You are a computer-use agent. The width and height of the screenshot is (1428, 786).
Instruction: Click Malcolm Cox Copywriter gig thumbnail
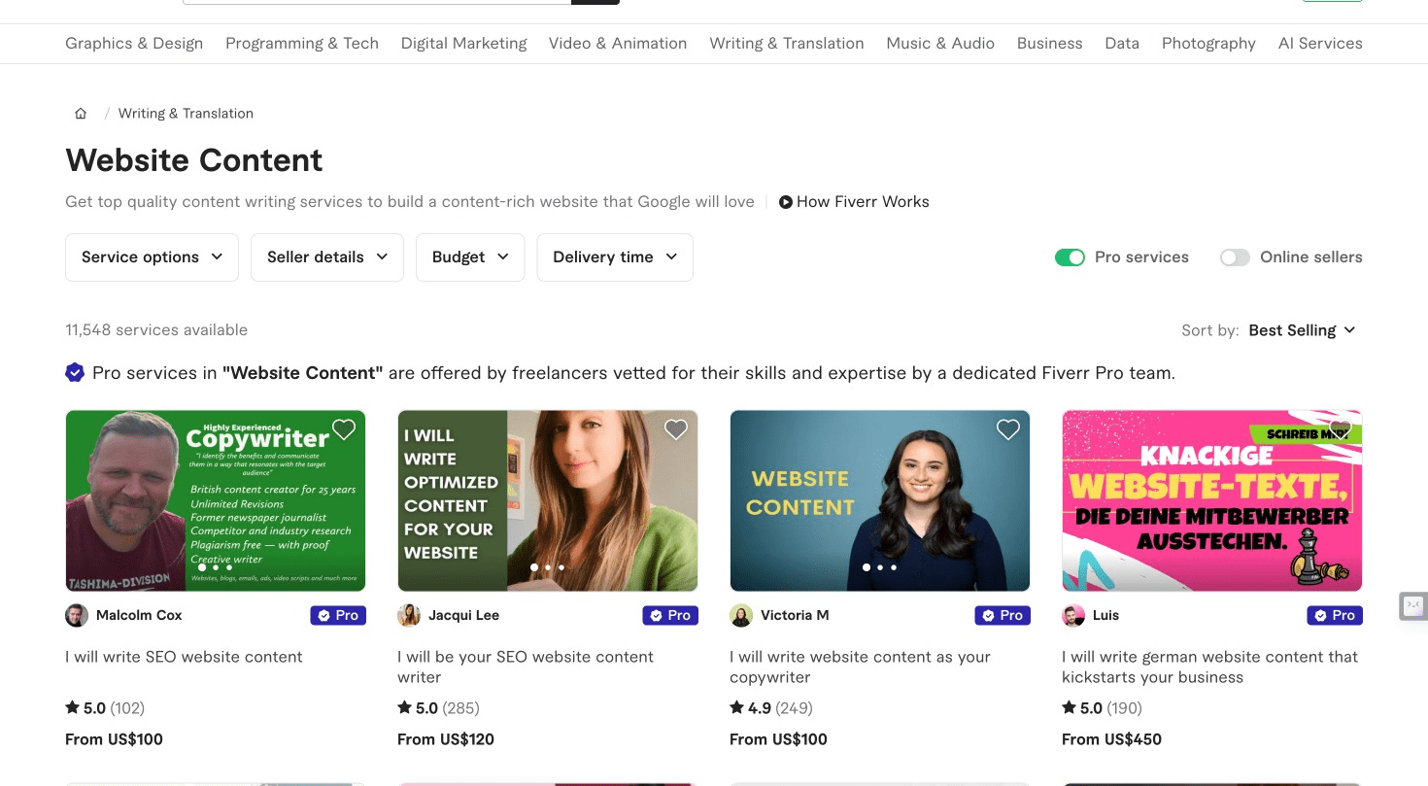tap(216, 500)
